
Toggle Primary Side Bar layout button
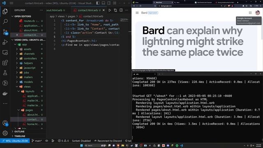98,3
